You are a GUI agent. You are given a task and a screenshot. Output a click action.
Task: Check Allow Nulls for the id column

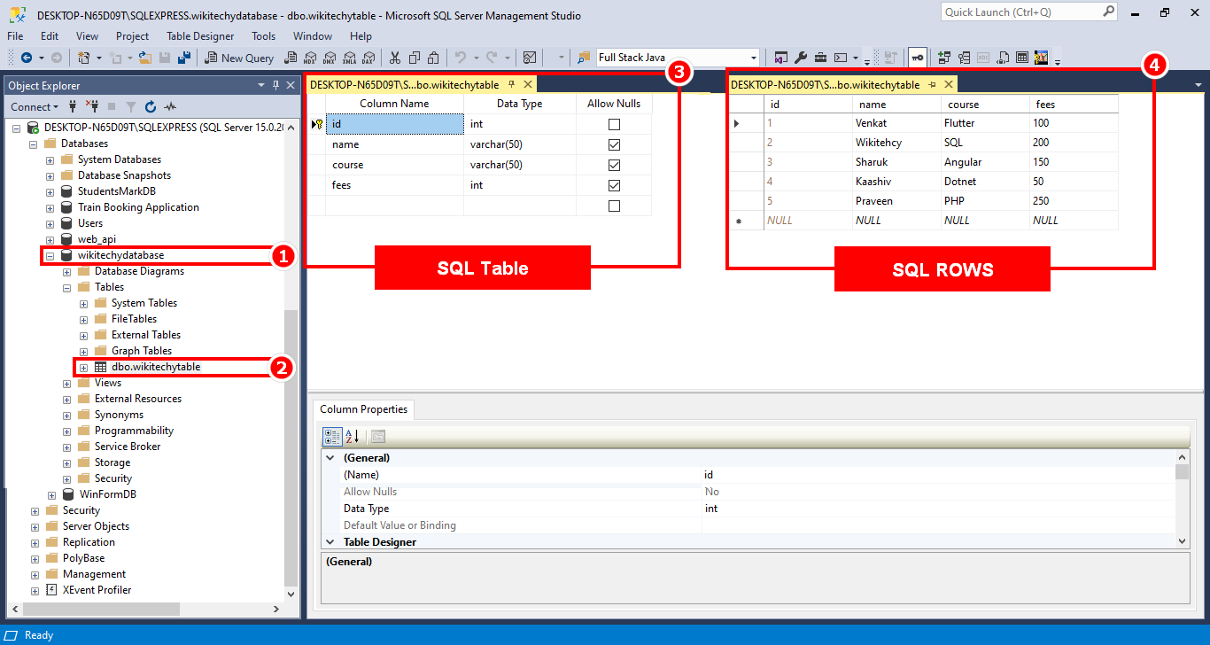click(x=613, y=123)
